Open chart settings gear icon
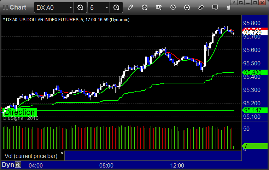 80,7
